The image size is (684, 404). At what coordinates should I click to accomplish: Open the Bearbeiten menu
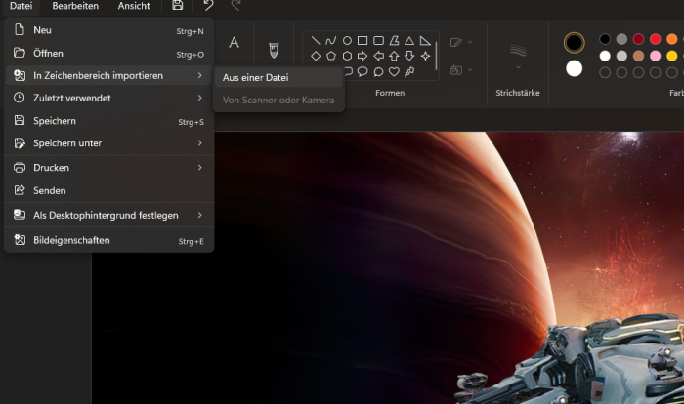tap(74, 6)
